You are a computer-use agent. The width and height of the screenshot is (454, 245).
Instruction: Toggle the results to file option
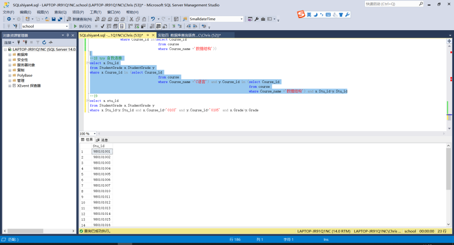164,26
